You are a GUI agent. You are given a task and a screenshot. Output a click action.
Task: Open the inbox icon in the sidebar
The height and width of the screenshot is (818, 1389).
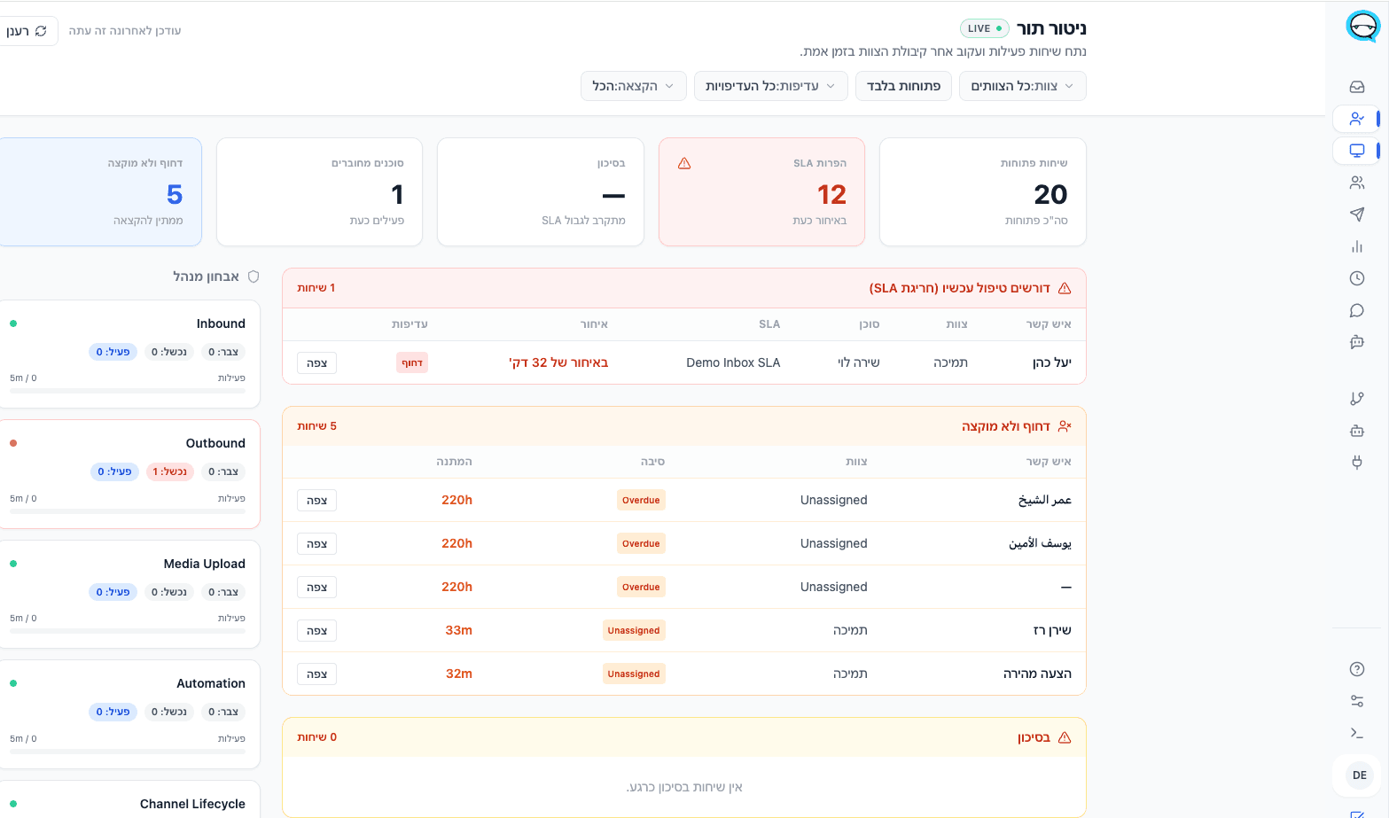(x=1356, y=86)
